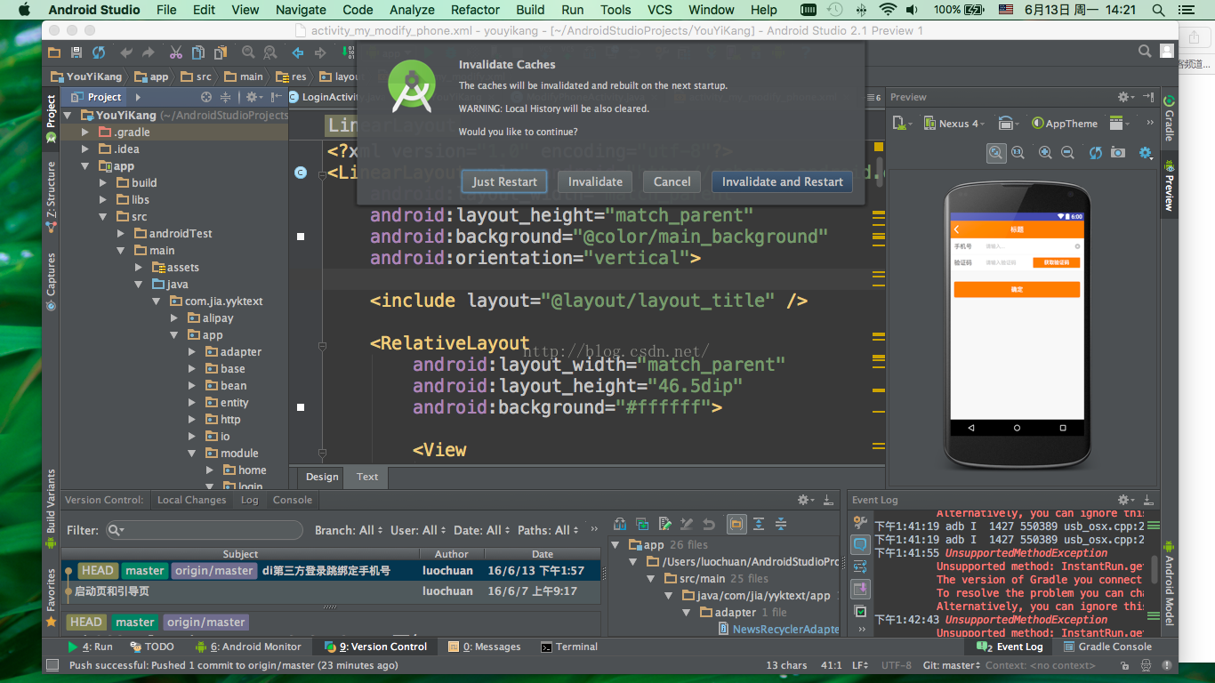
Task: Click the Find magnifier icon in toolbar
Action: (x=248, y=53)
